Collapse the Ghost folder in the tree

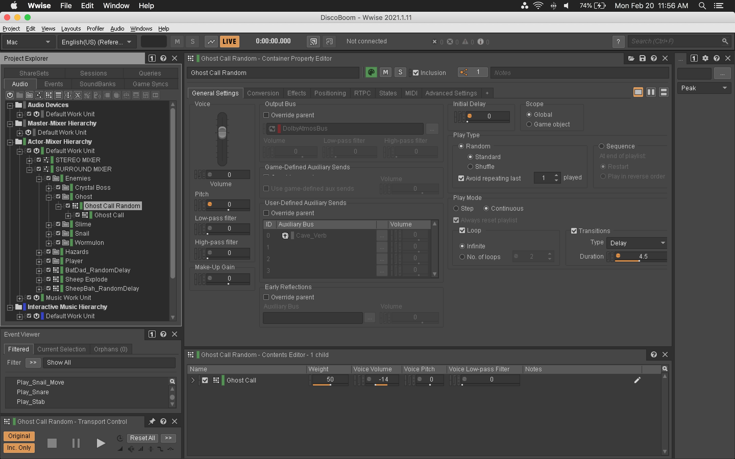coord(48,197)
